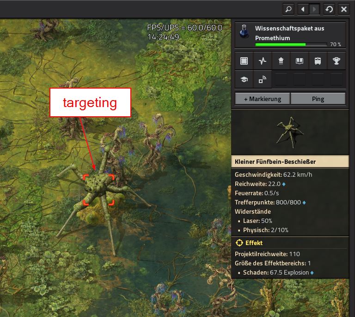Click the crosshair Effekt icon

click(x=239, y=243)
